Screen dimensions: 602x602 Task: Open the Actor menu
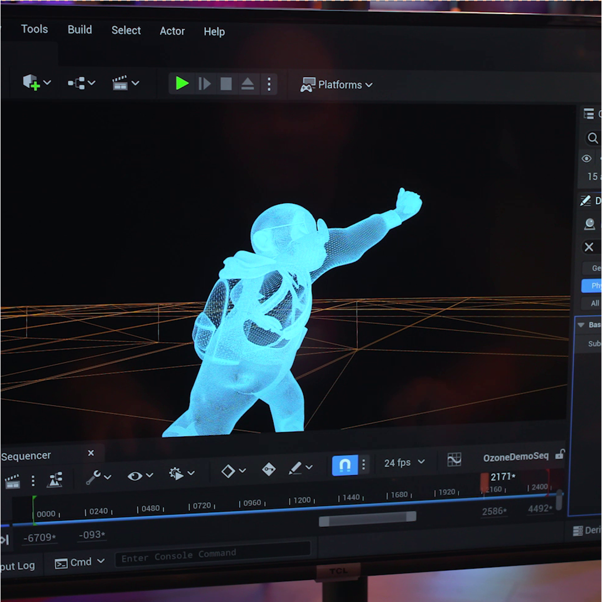172,31
